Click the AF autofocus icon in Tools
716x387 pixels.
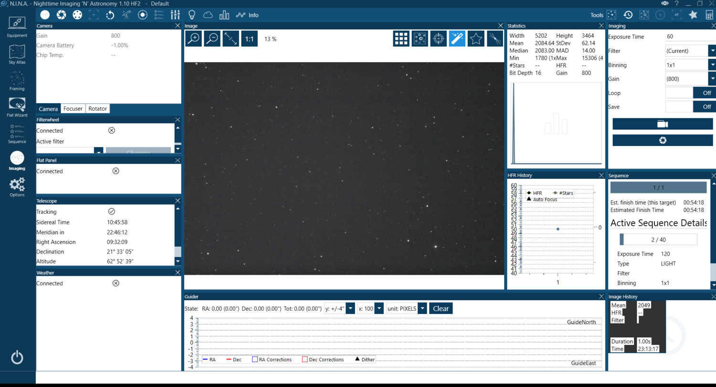tap(676, 15)
